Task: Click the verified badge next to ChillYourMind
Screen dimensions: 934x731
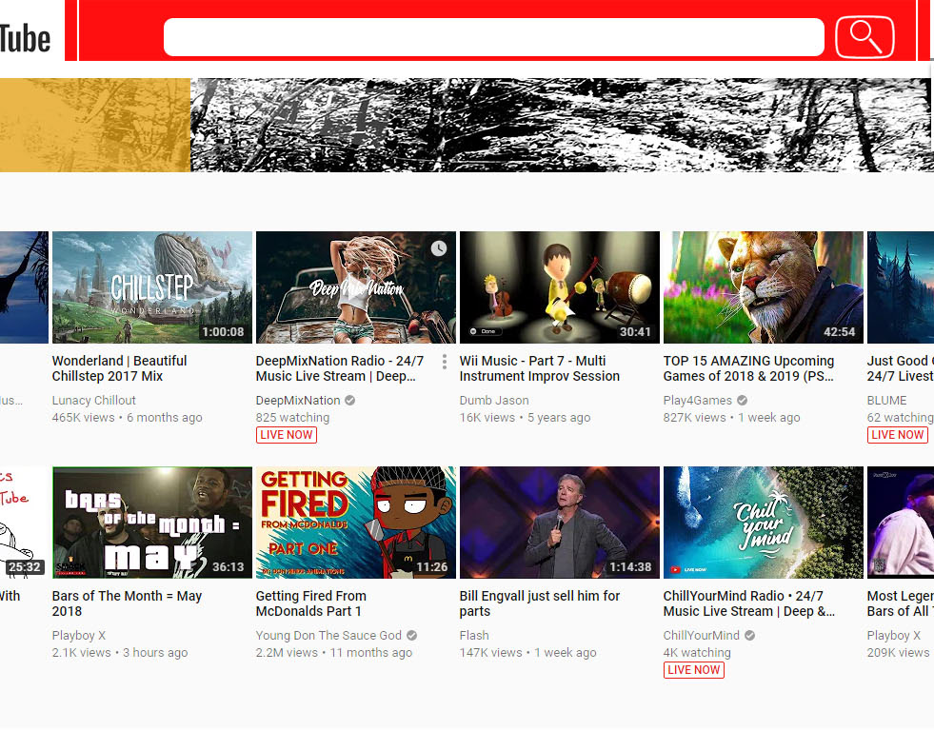Action: point(750,636)
